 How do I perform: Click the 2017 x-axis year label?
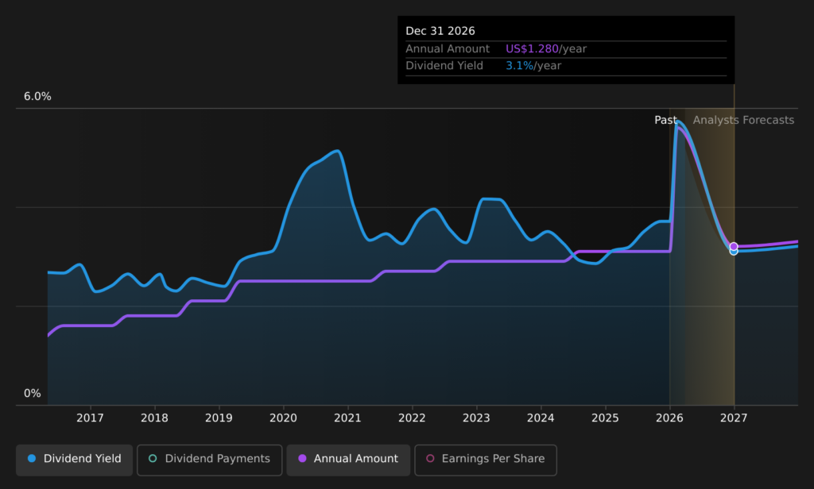[91, 418]
